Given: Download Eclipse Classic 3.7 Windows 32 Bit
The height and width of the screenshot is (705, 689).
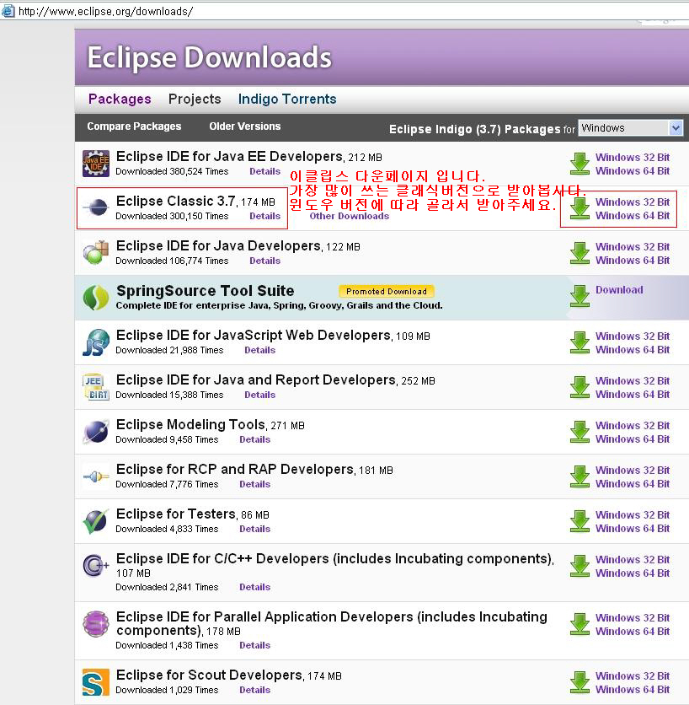Looking at the screenshot, I should [x=633, y=202].
